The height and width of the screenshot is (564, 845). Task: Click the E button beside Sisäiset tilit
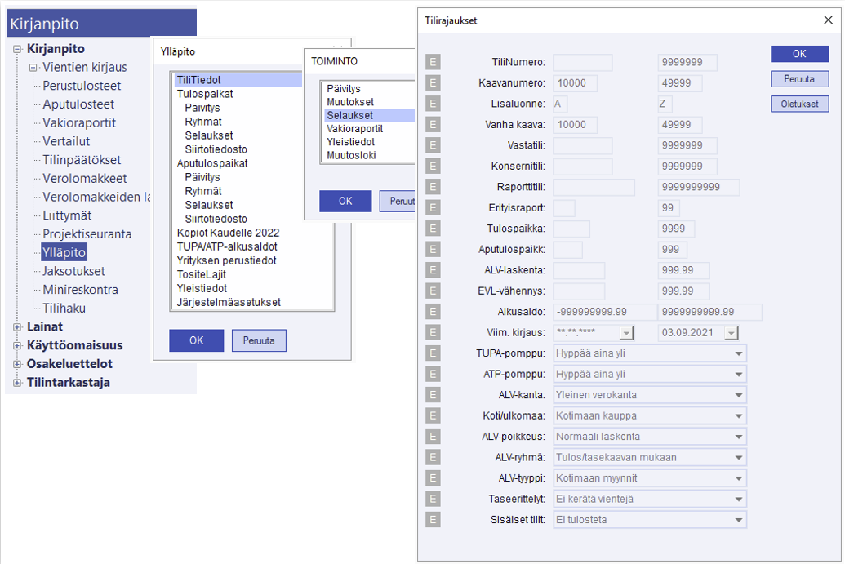(433, 519)
